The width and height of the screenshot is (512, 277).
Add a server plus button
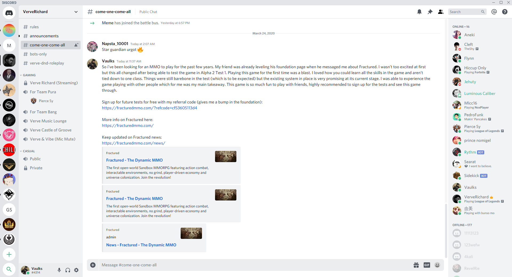[9, 254]
